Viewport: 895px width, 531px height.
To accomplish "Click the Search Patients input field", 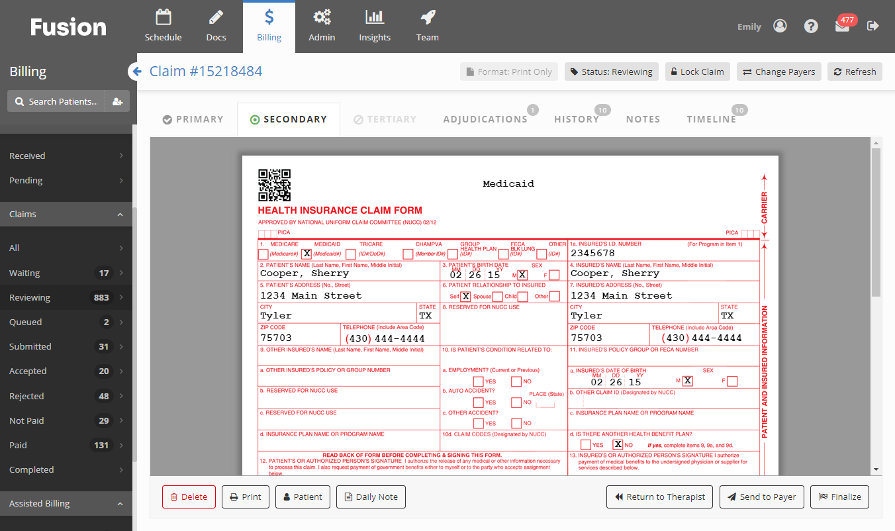I will [60, 101].
